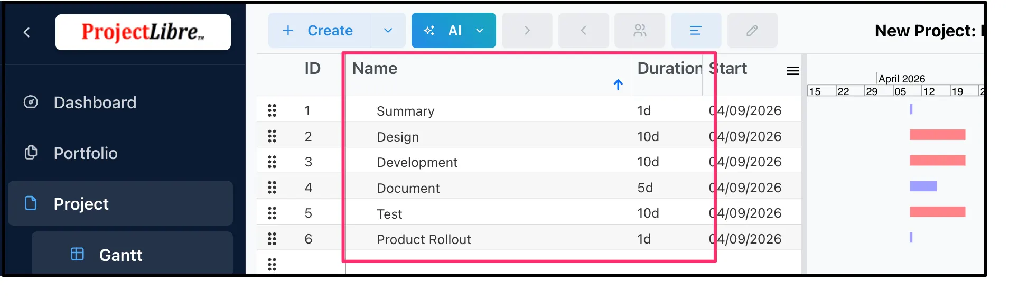1009x299 pixels.
Task: Click the table and chart divider
Action: tap(804, 164)
